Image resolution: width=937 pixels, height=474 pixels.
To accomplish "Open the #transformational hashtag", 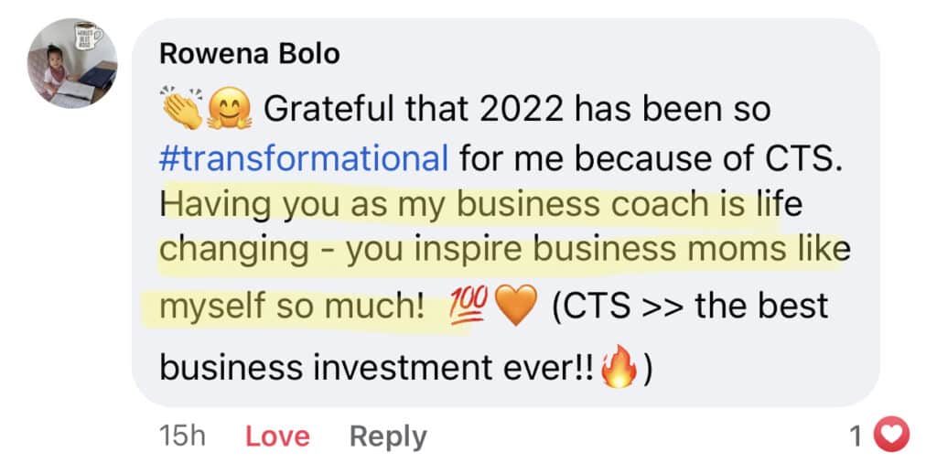I will pos(304,156).
